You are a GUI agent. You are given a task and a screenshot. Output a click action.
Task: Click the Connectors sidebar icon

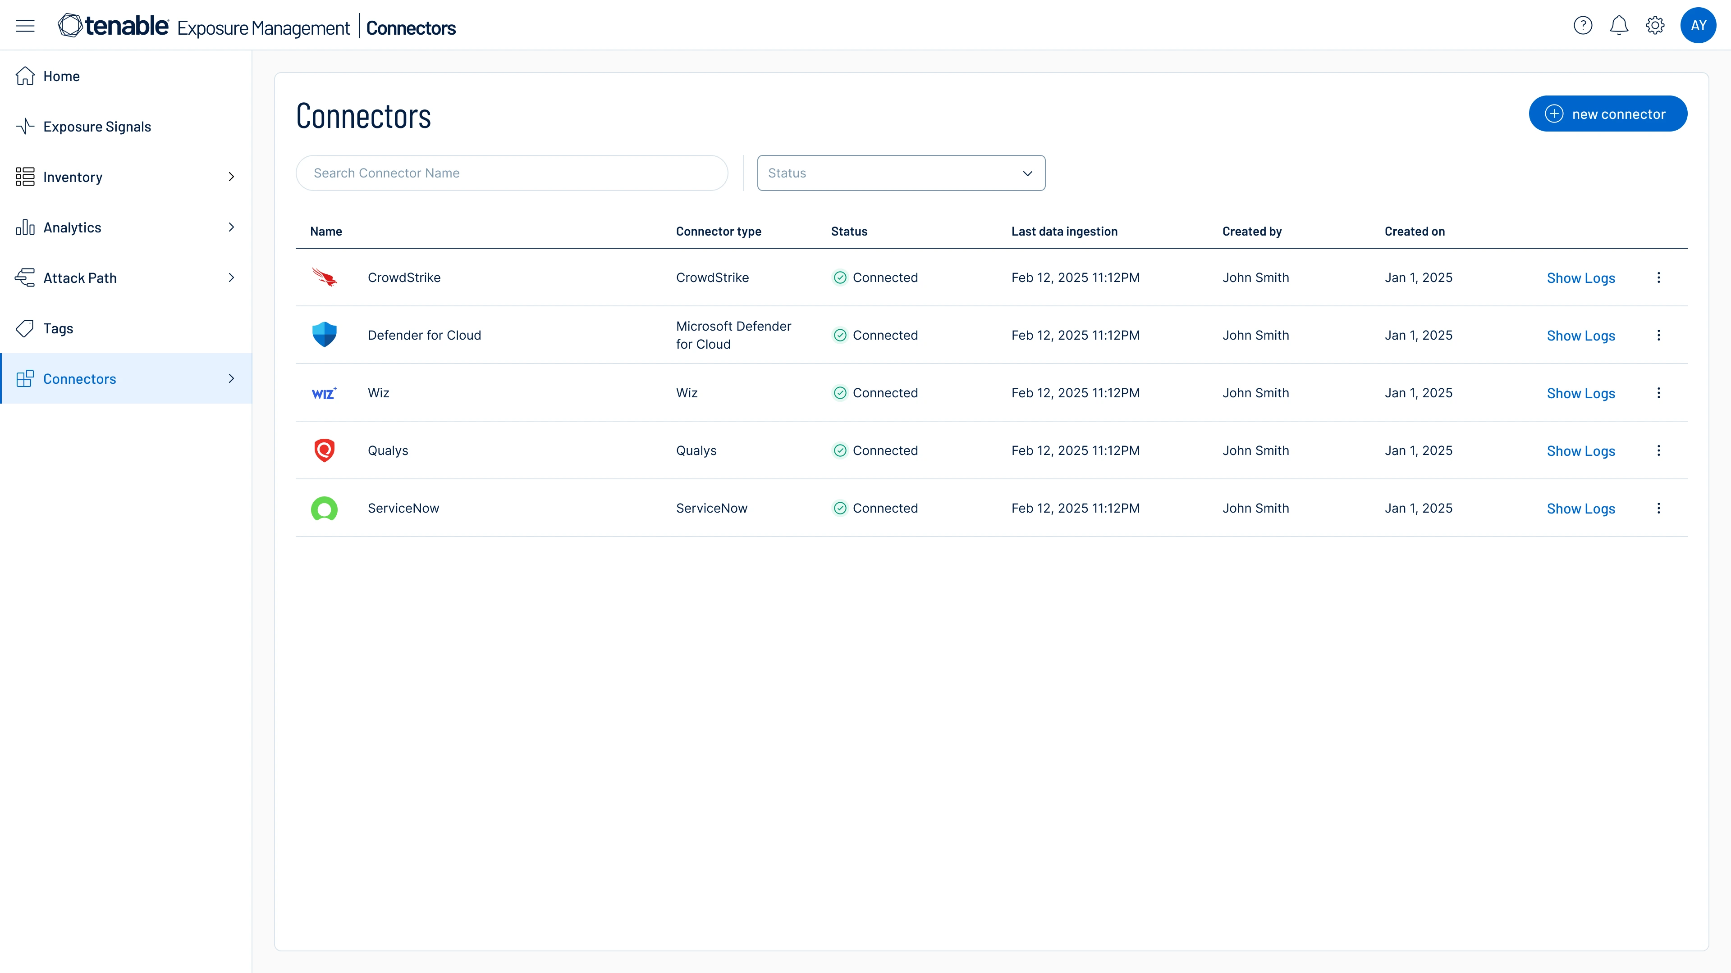click(25, 378)
